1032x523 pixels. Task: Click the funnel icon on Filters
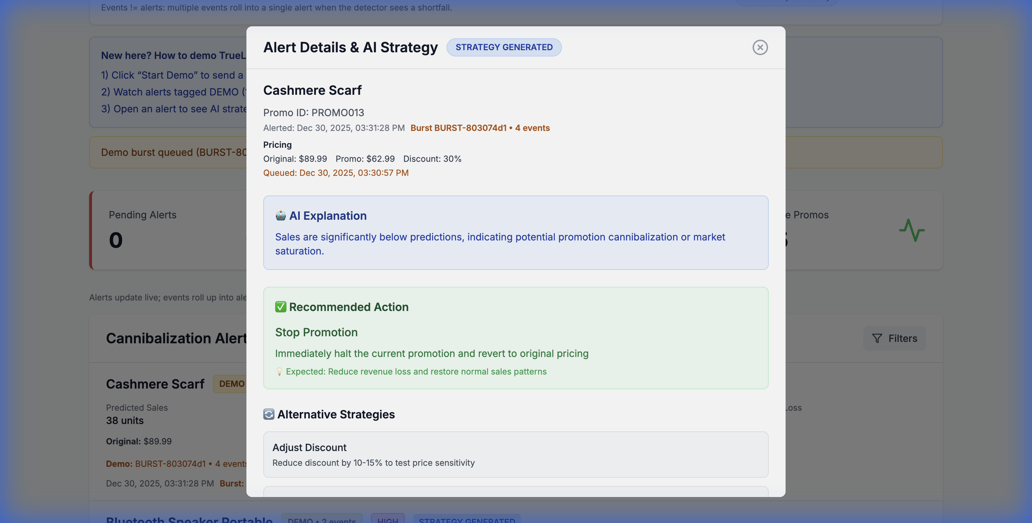[877, 338]
